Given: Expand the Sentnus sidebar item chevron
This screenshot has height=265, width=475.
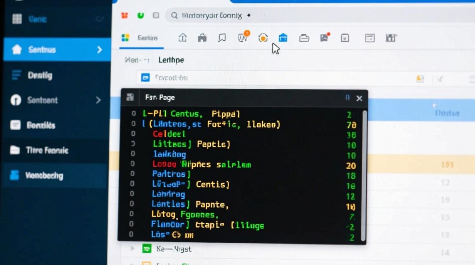Looking at the screenshot, I should click(x=100, y=50).
